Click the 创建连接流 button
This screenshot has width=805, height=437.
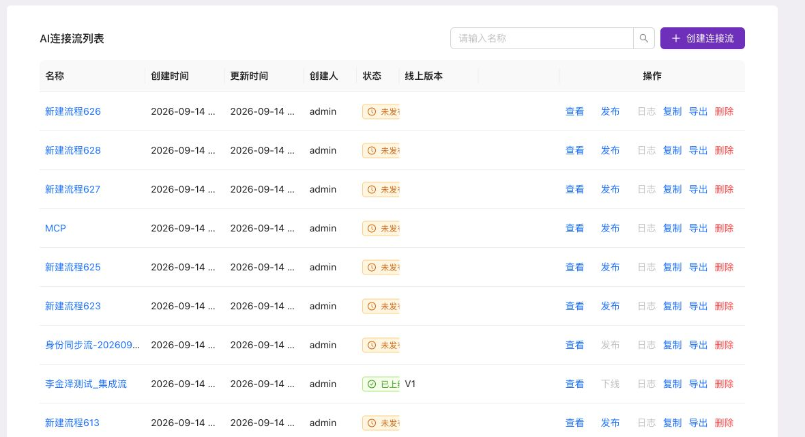[x=702, y=38]
